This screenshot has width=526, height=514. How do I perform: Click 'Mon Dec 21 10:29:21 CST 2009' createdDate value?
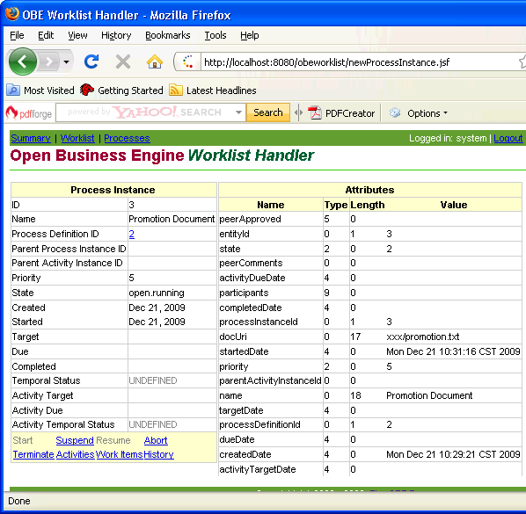click(453, 454)
